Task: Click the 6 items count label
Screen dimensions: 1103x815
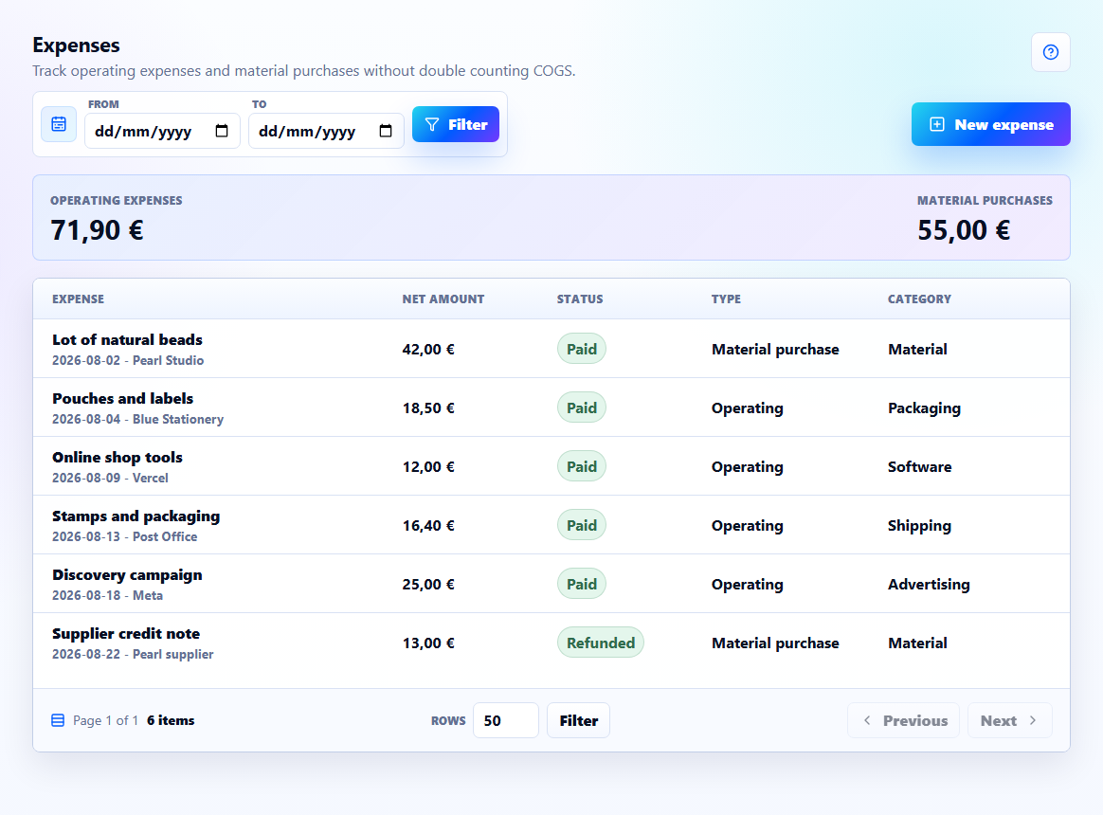Action: point(171,720)
